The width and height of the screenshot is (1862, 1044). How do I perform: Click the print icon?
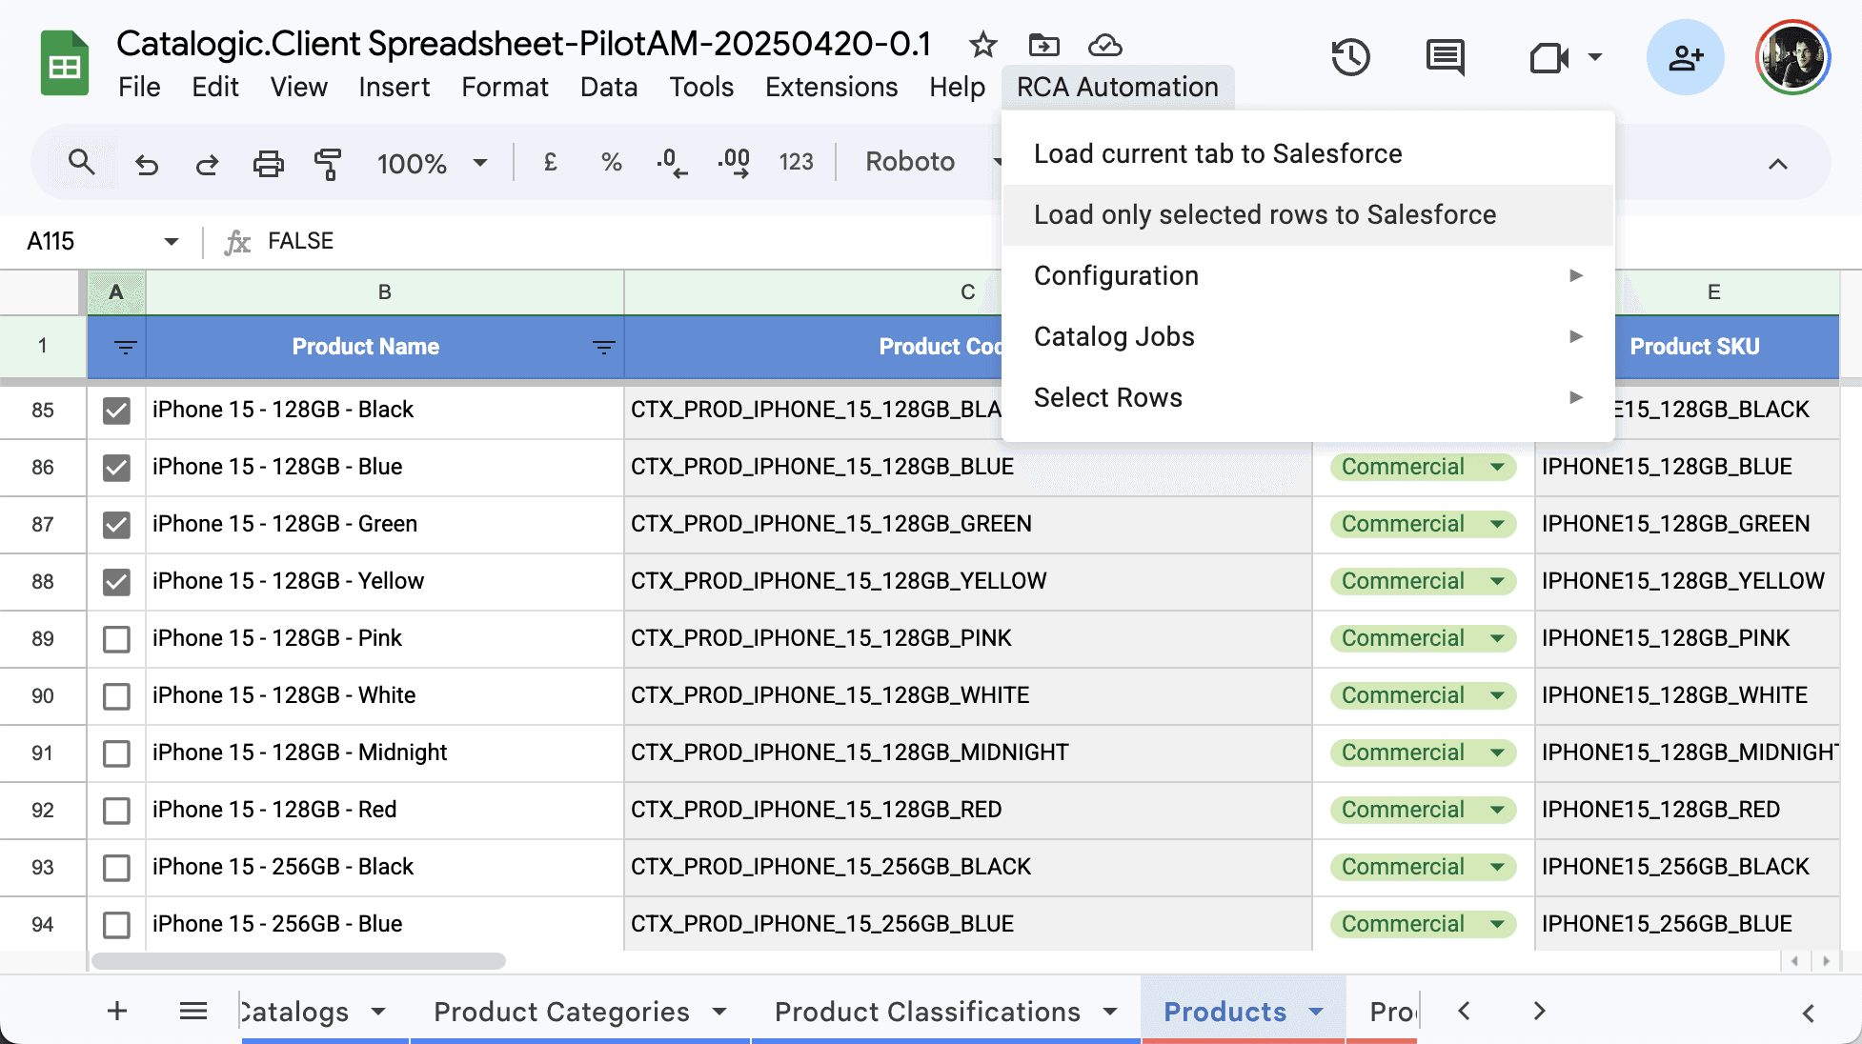(268, 164)
